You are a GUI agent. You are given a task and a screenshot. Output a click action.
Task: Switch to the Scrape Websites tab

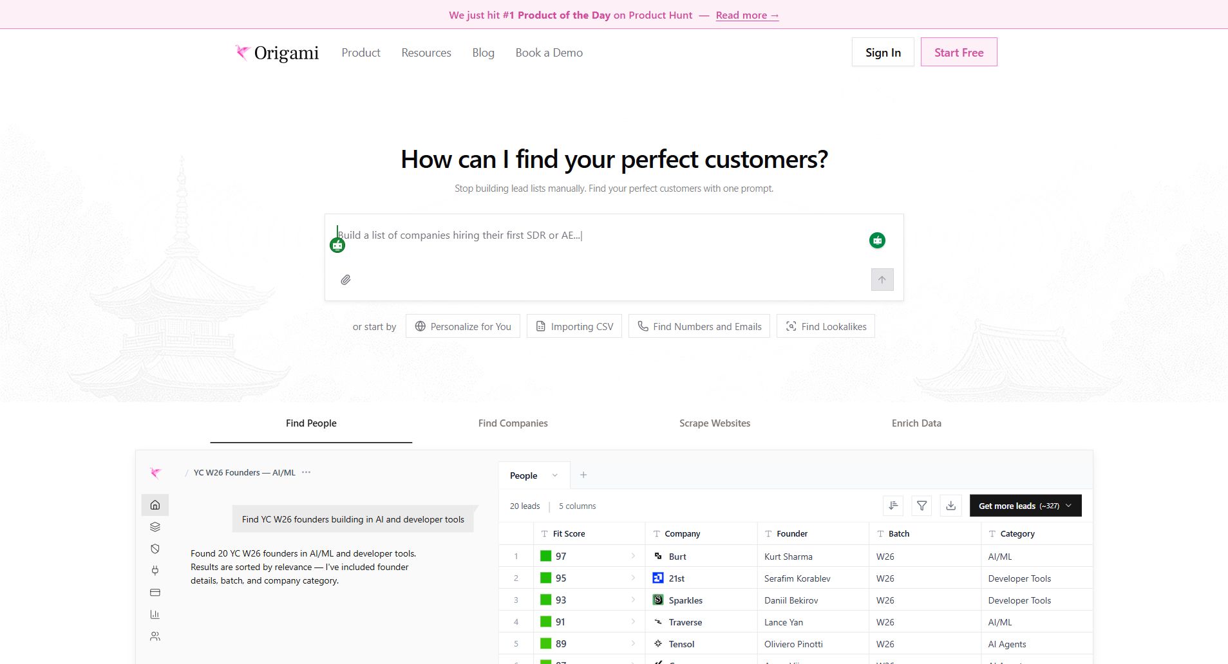tap(715, 423)
